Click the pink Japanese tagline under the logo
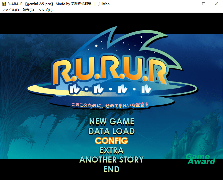Viewport: 223px width, 180px height. click(x=110, y=105)
